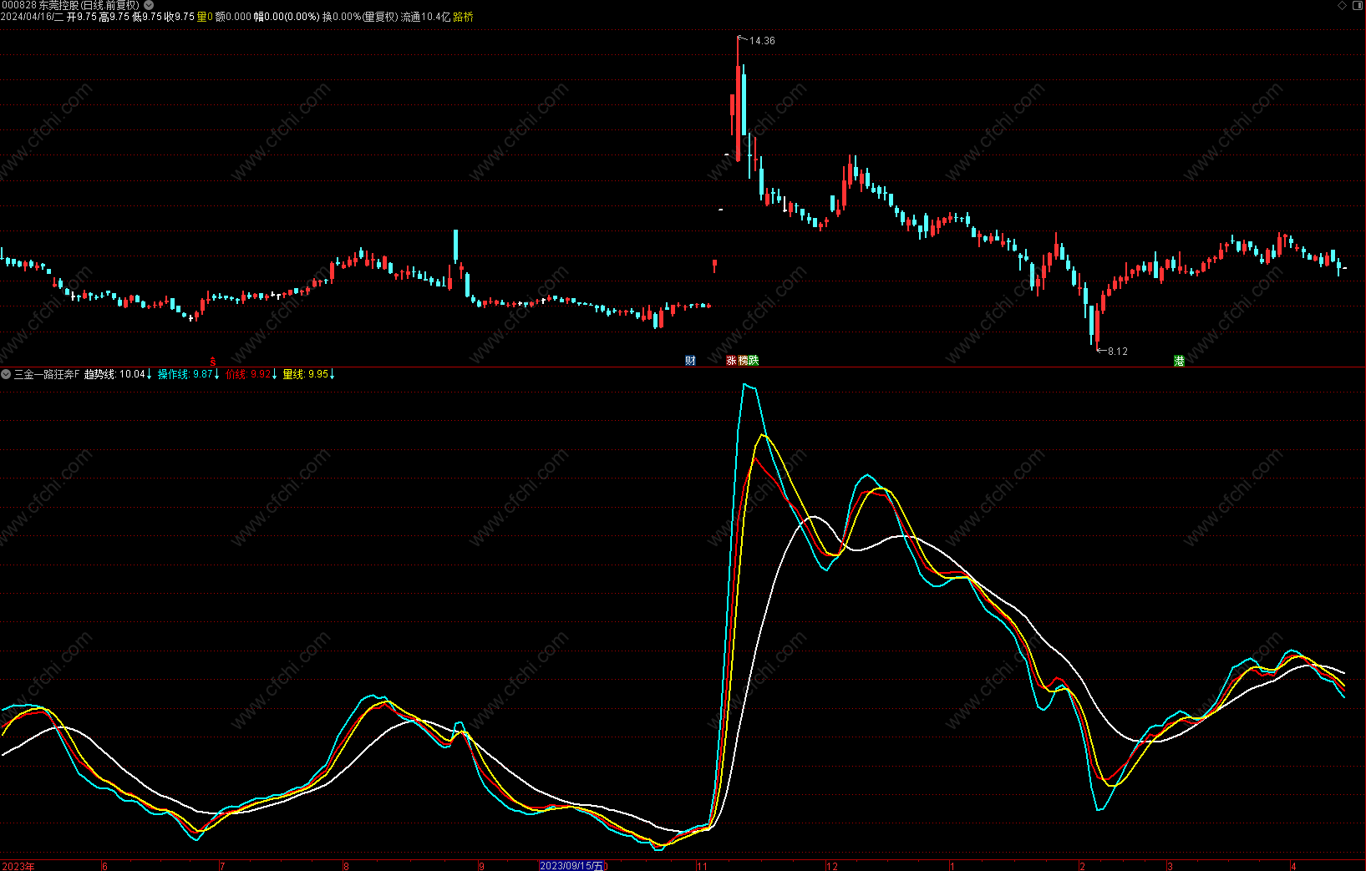Open the 路桥 sector link

click(x=463, y=17)
